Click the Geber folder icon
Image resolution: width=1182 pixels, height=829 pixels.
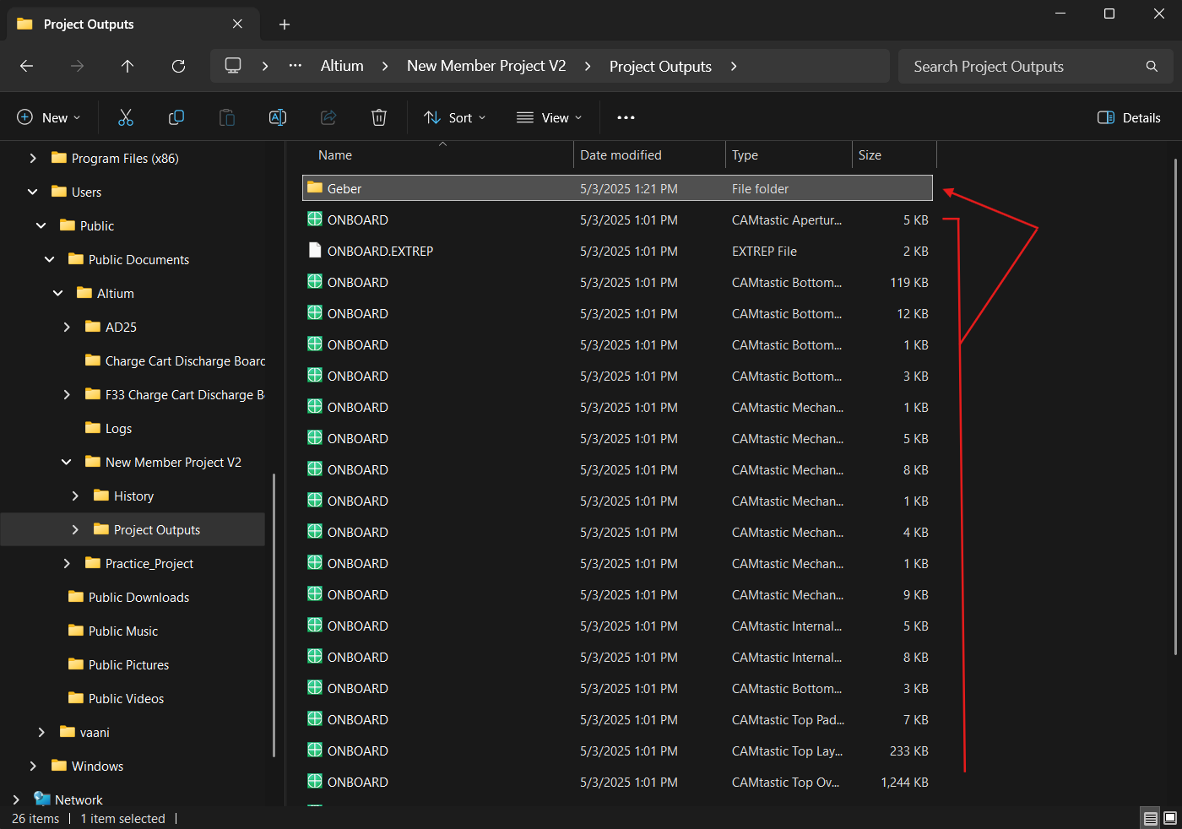pos(315,187)
